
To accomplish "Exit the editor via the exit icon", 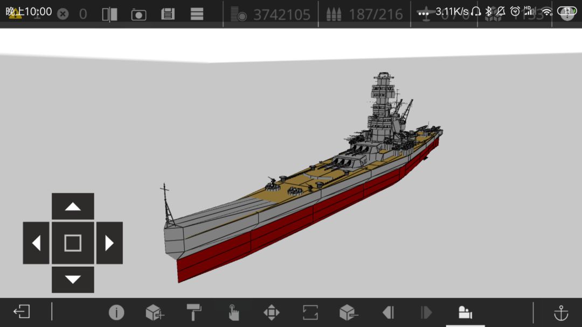I will [22, 312].
